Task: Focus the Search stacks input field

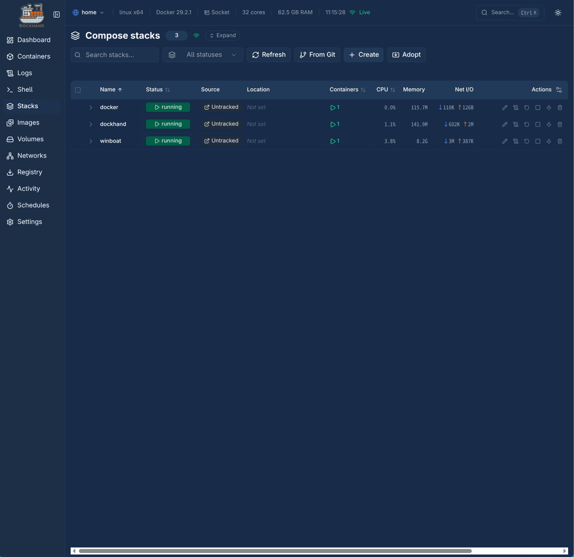Action: tap(119, 55)
